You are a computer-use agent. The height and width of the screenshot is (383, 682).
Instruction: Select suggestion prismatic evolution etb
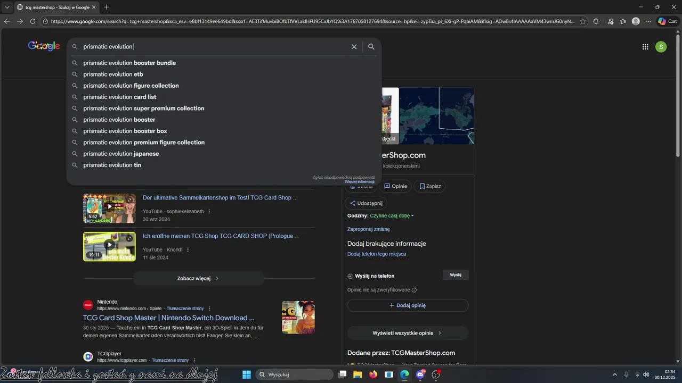pos(224,74)
